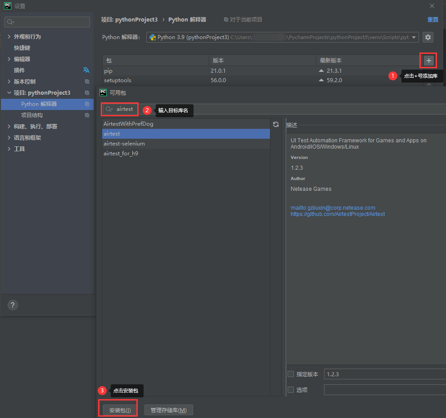Select airtest-selenium in the package list
Screen dimensions: 446x418
coord(186,144)
